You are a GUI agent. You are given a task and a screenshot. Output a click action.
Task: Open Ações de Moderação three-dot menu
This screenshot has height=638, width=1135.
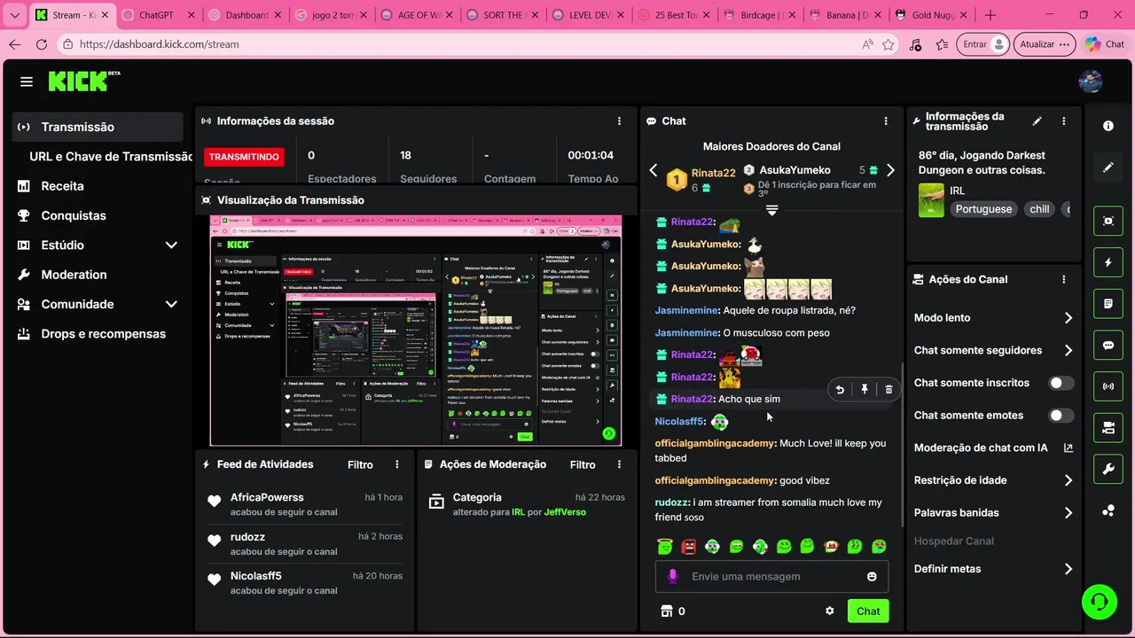coord(619,464)
